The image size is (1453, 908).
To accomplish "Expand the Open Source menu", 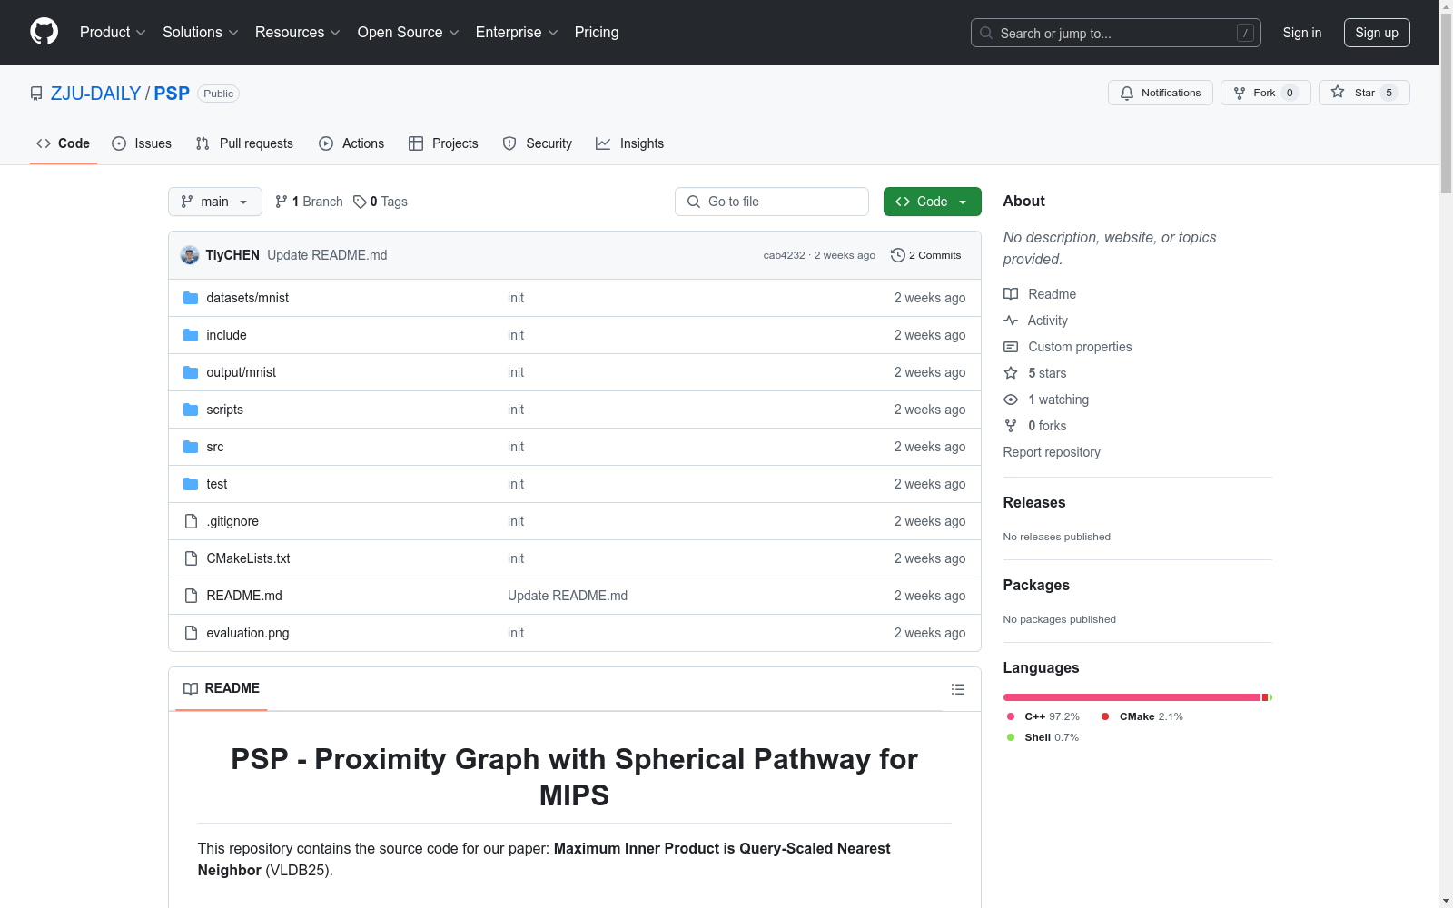I will pos(409,32).
